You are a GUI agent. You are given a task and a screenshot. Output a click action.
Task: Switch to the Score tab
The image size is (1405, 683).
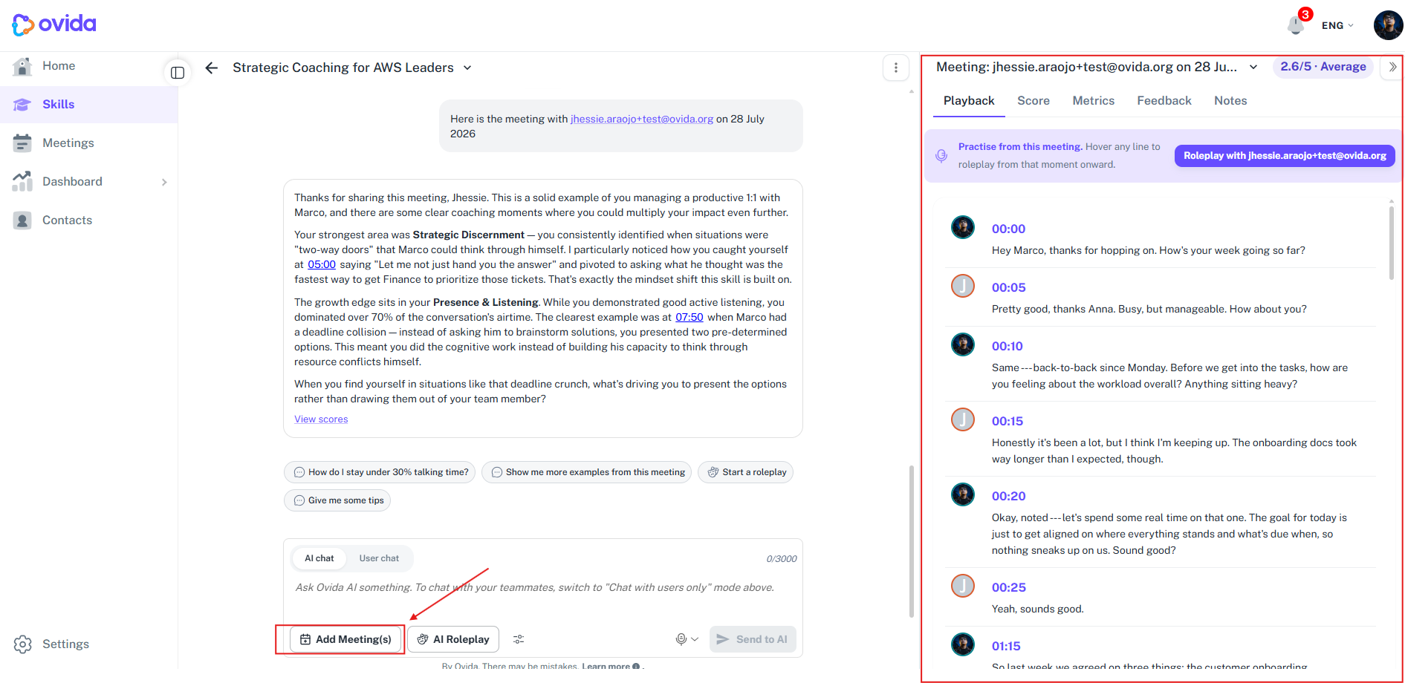1034,101
